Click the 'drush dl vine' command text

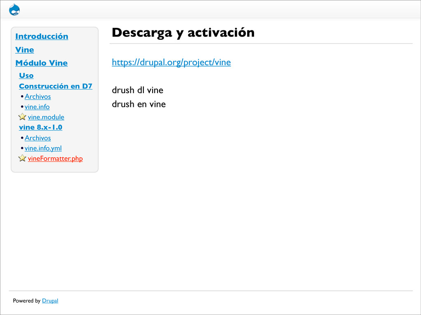(x=137, y=90)
